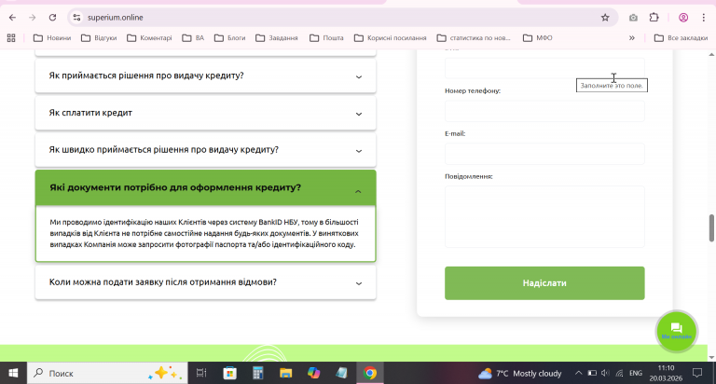Open the clock showing 11:10
Image resolution: width=716 pixels, height=384 pixels.
click(x=666, y=373)
